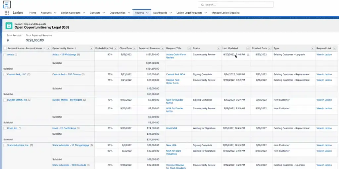
Task: Click the Lexion logo icon
Action: 6,5
